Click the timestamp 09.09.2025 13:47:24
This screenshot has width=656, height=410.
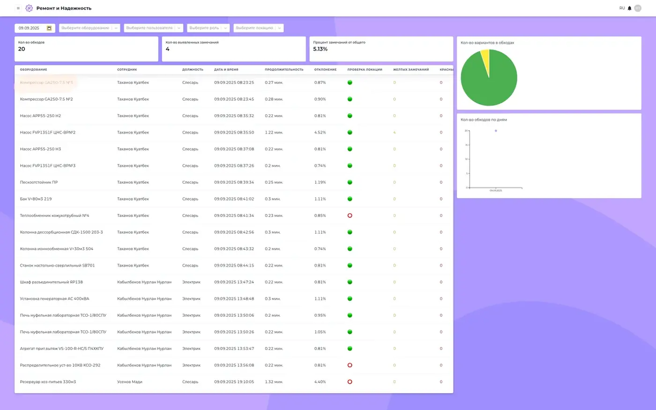click(x=234, y=282)
